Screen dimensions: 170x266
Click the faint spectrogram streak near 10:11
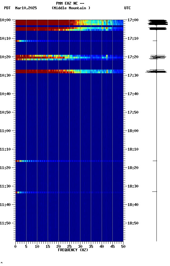click(x=69, y=41)
